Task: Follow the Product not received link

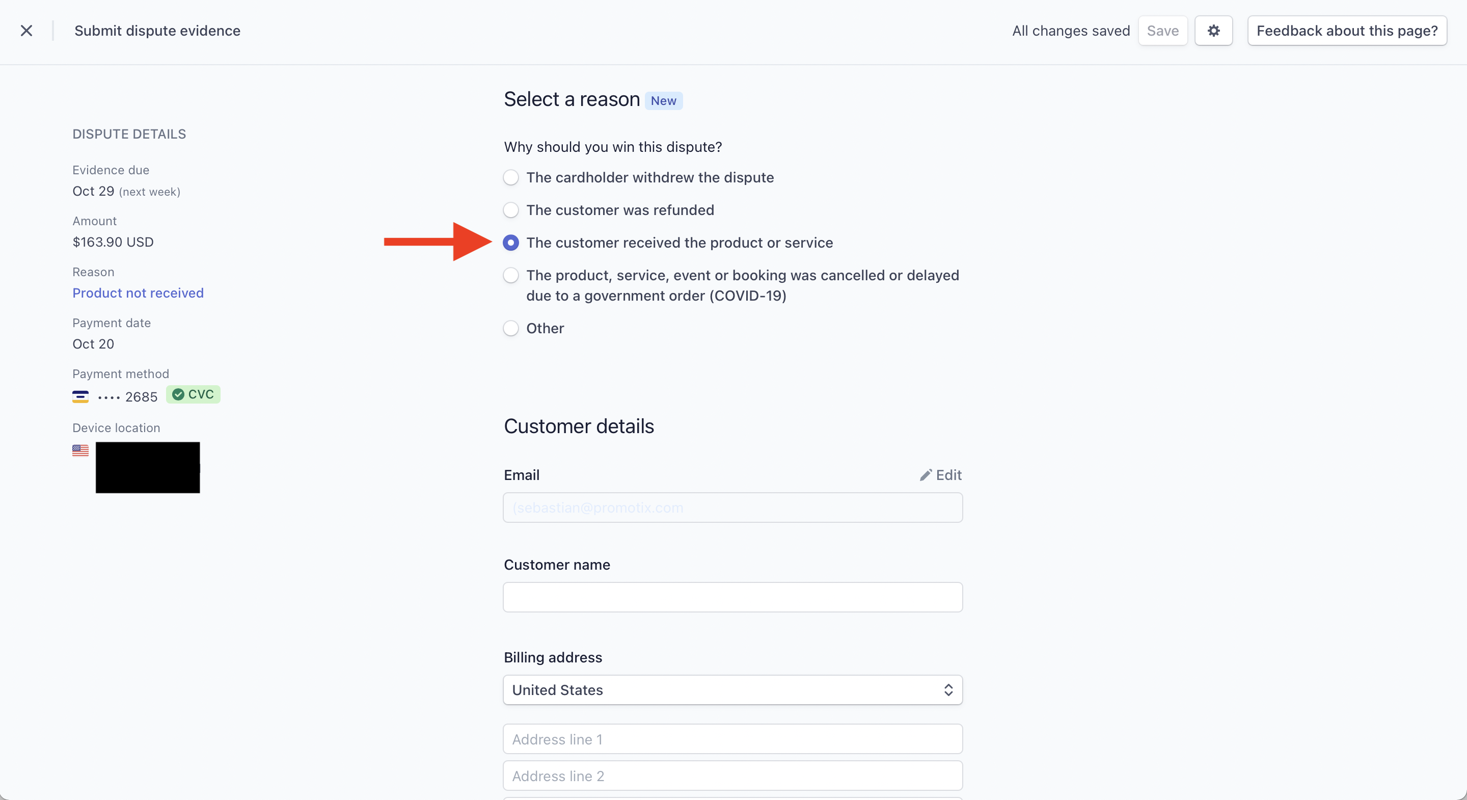Action: pyautogui.click(x=138, y=292)
